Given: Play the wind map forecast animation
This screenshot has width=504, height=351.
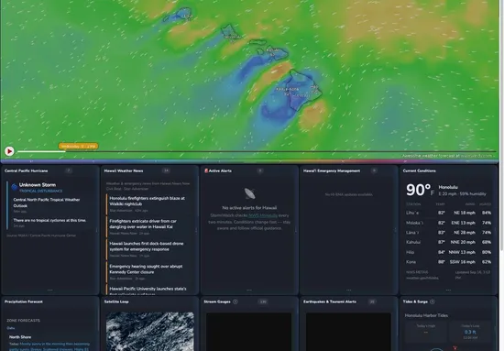Looking at the screenshot, I should [9, 151].
